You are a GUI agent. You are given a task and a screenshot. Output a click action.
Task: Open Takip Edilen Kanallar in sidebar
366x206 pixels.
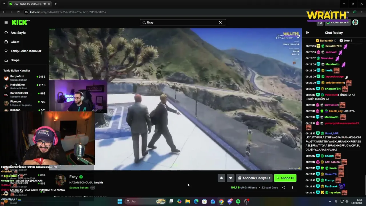[x=26, y=51]
